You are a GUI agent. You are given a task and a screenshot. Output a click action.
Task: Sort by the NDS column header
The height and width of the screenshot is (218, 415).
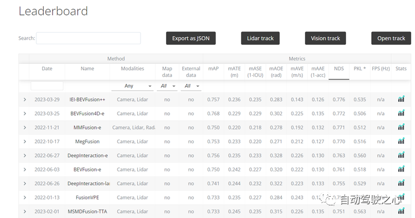coord(339,68)
